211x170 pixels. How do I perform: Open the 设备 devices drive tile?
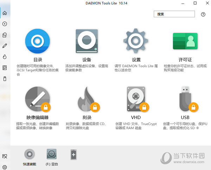(x=87, y=41)
